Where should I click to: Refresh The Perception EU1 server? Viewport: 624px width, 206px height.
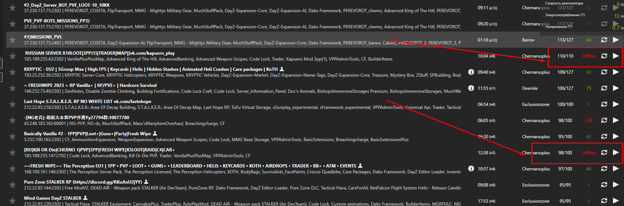[604, 169]
